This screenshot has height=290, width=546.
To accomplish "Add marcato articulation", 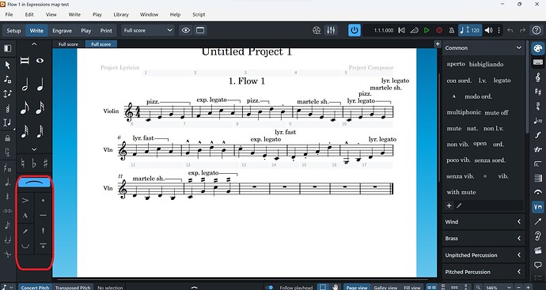I will [25, 216].
